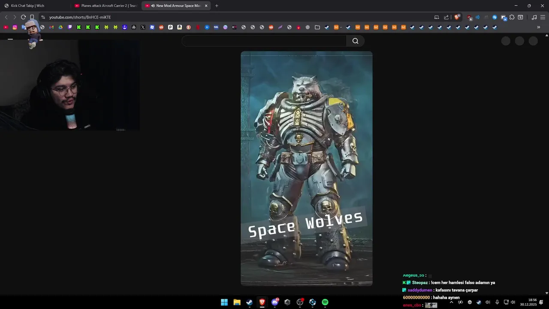Select the New Mod Armour Space Marine tab
Screen dimensions: 549x309
pos(176,6)
